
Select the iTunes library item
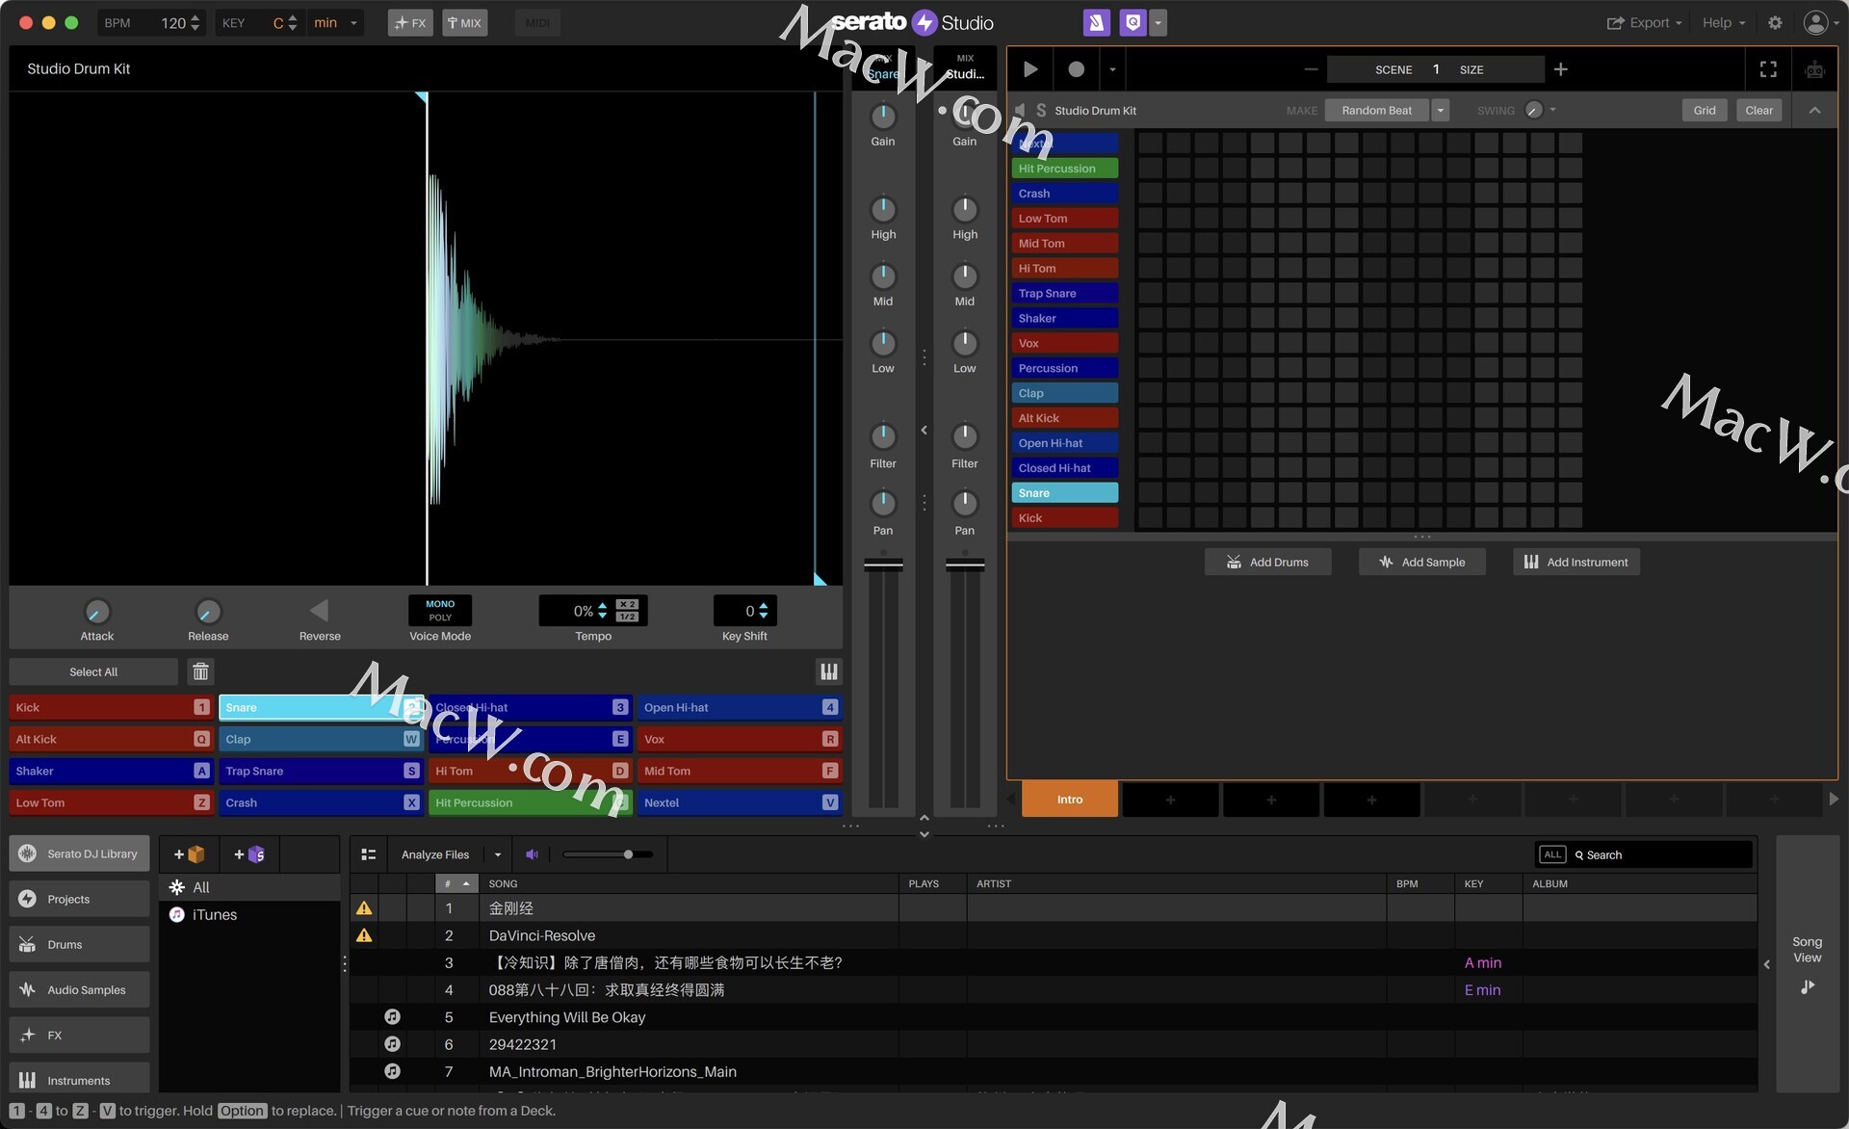(249, 914)
